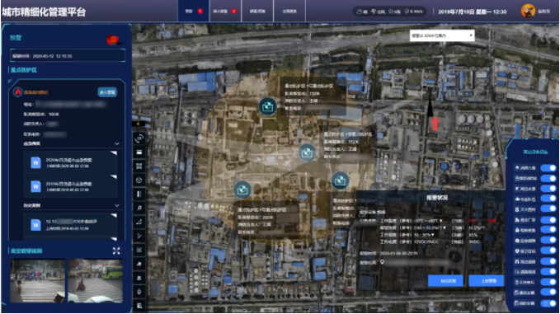Click the 3D cube icon in map toolbar
The width and height of the screenshot is (560, 314).
click(139, 180)
